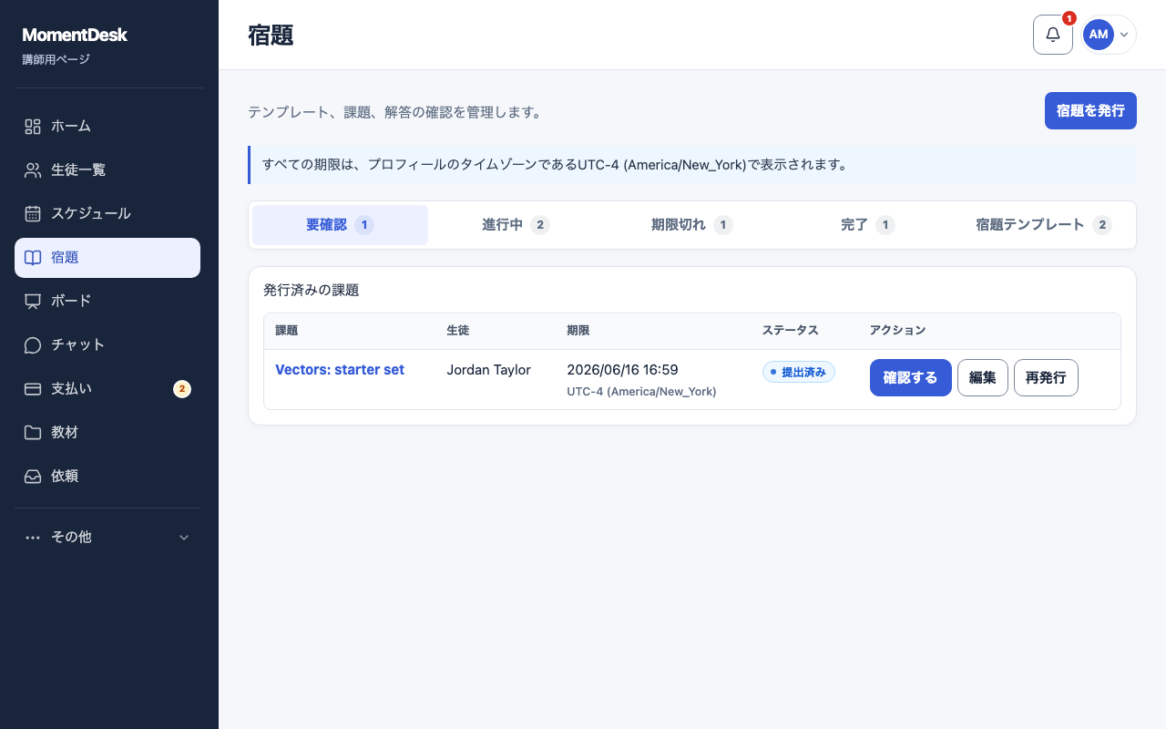
Task: Click the AM avatar circle
Action: tap(1099, 35)
